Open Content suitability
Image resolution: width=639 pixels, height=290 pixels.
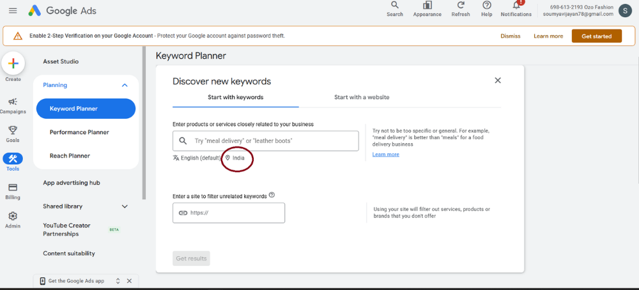click(69, 254)
